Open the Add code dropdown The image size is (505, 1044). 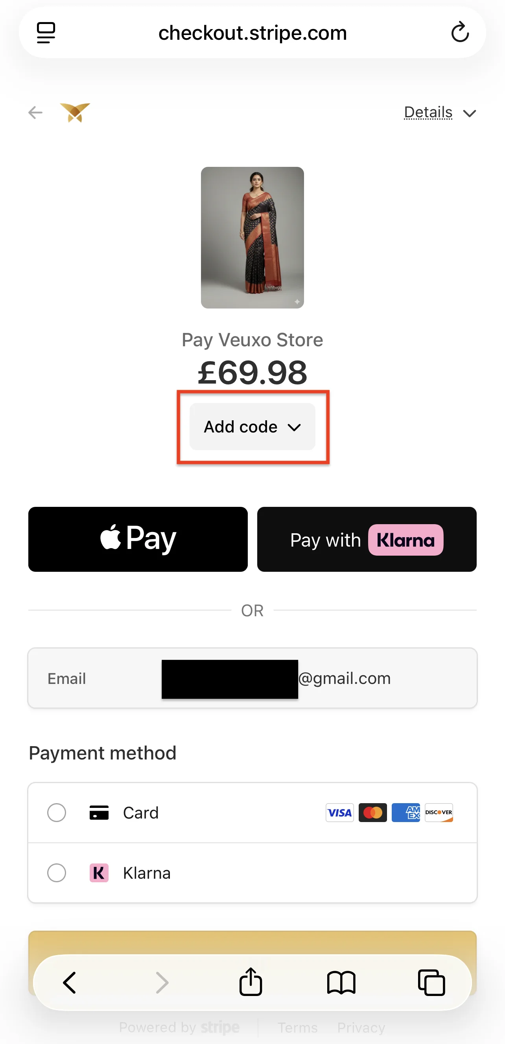point(252,426)
